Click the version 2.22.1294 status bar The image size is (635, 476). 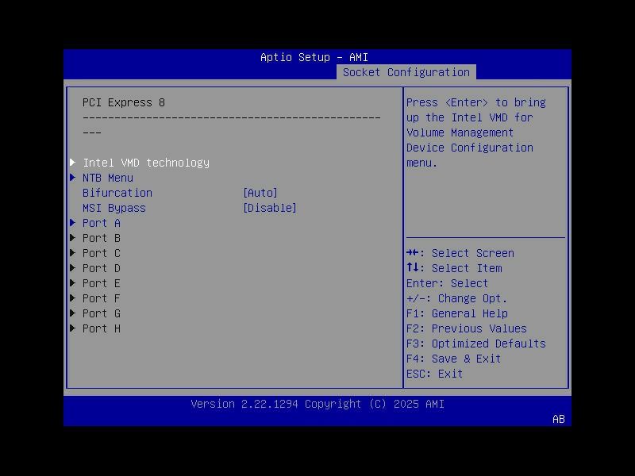pyautogui.click(x=317, y=404)
